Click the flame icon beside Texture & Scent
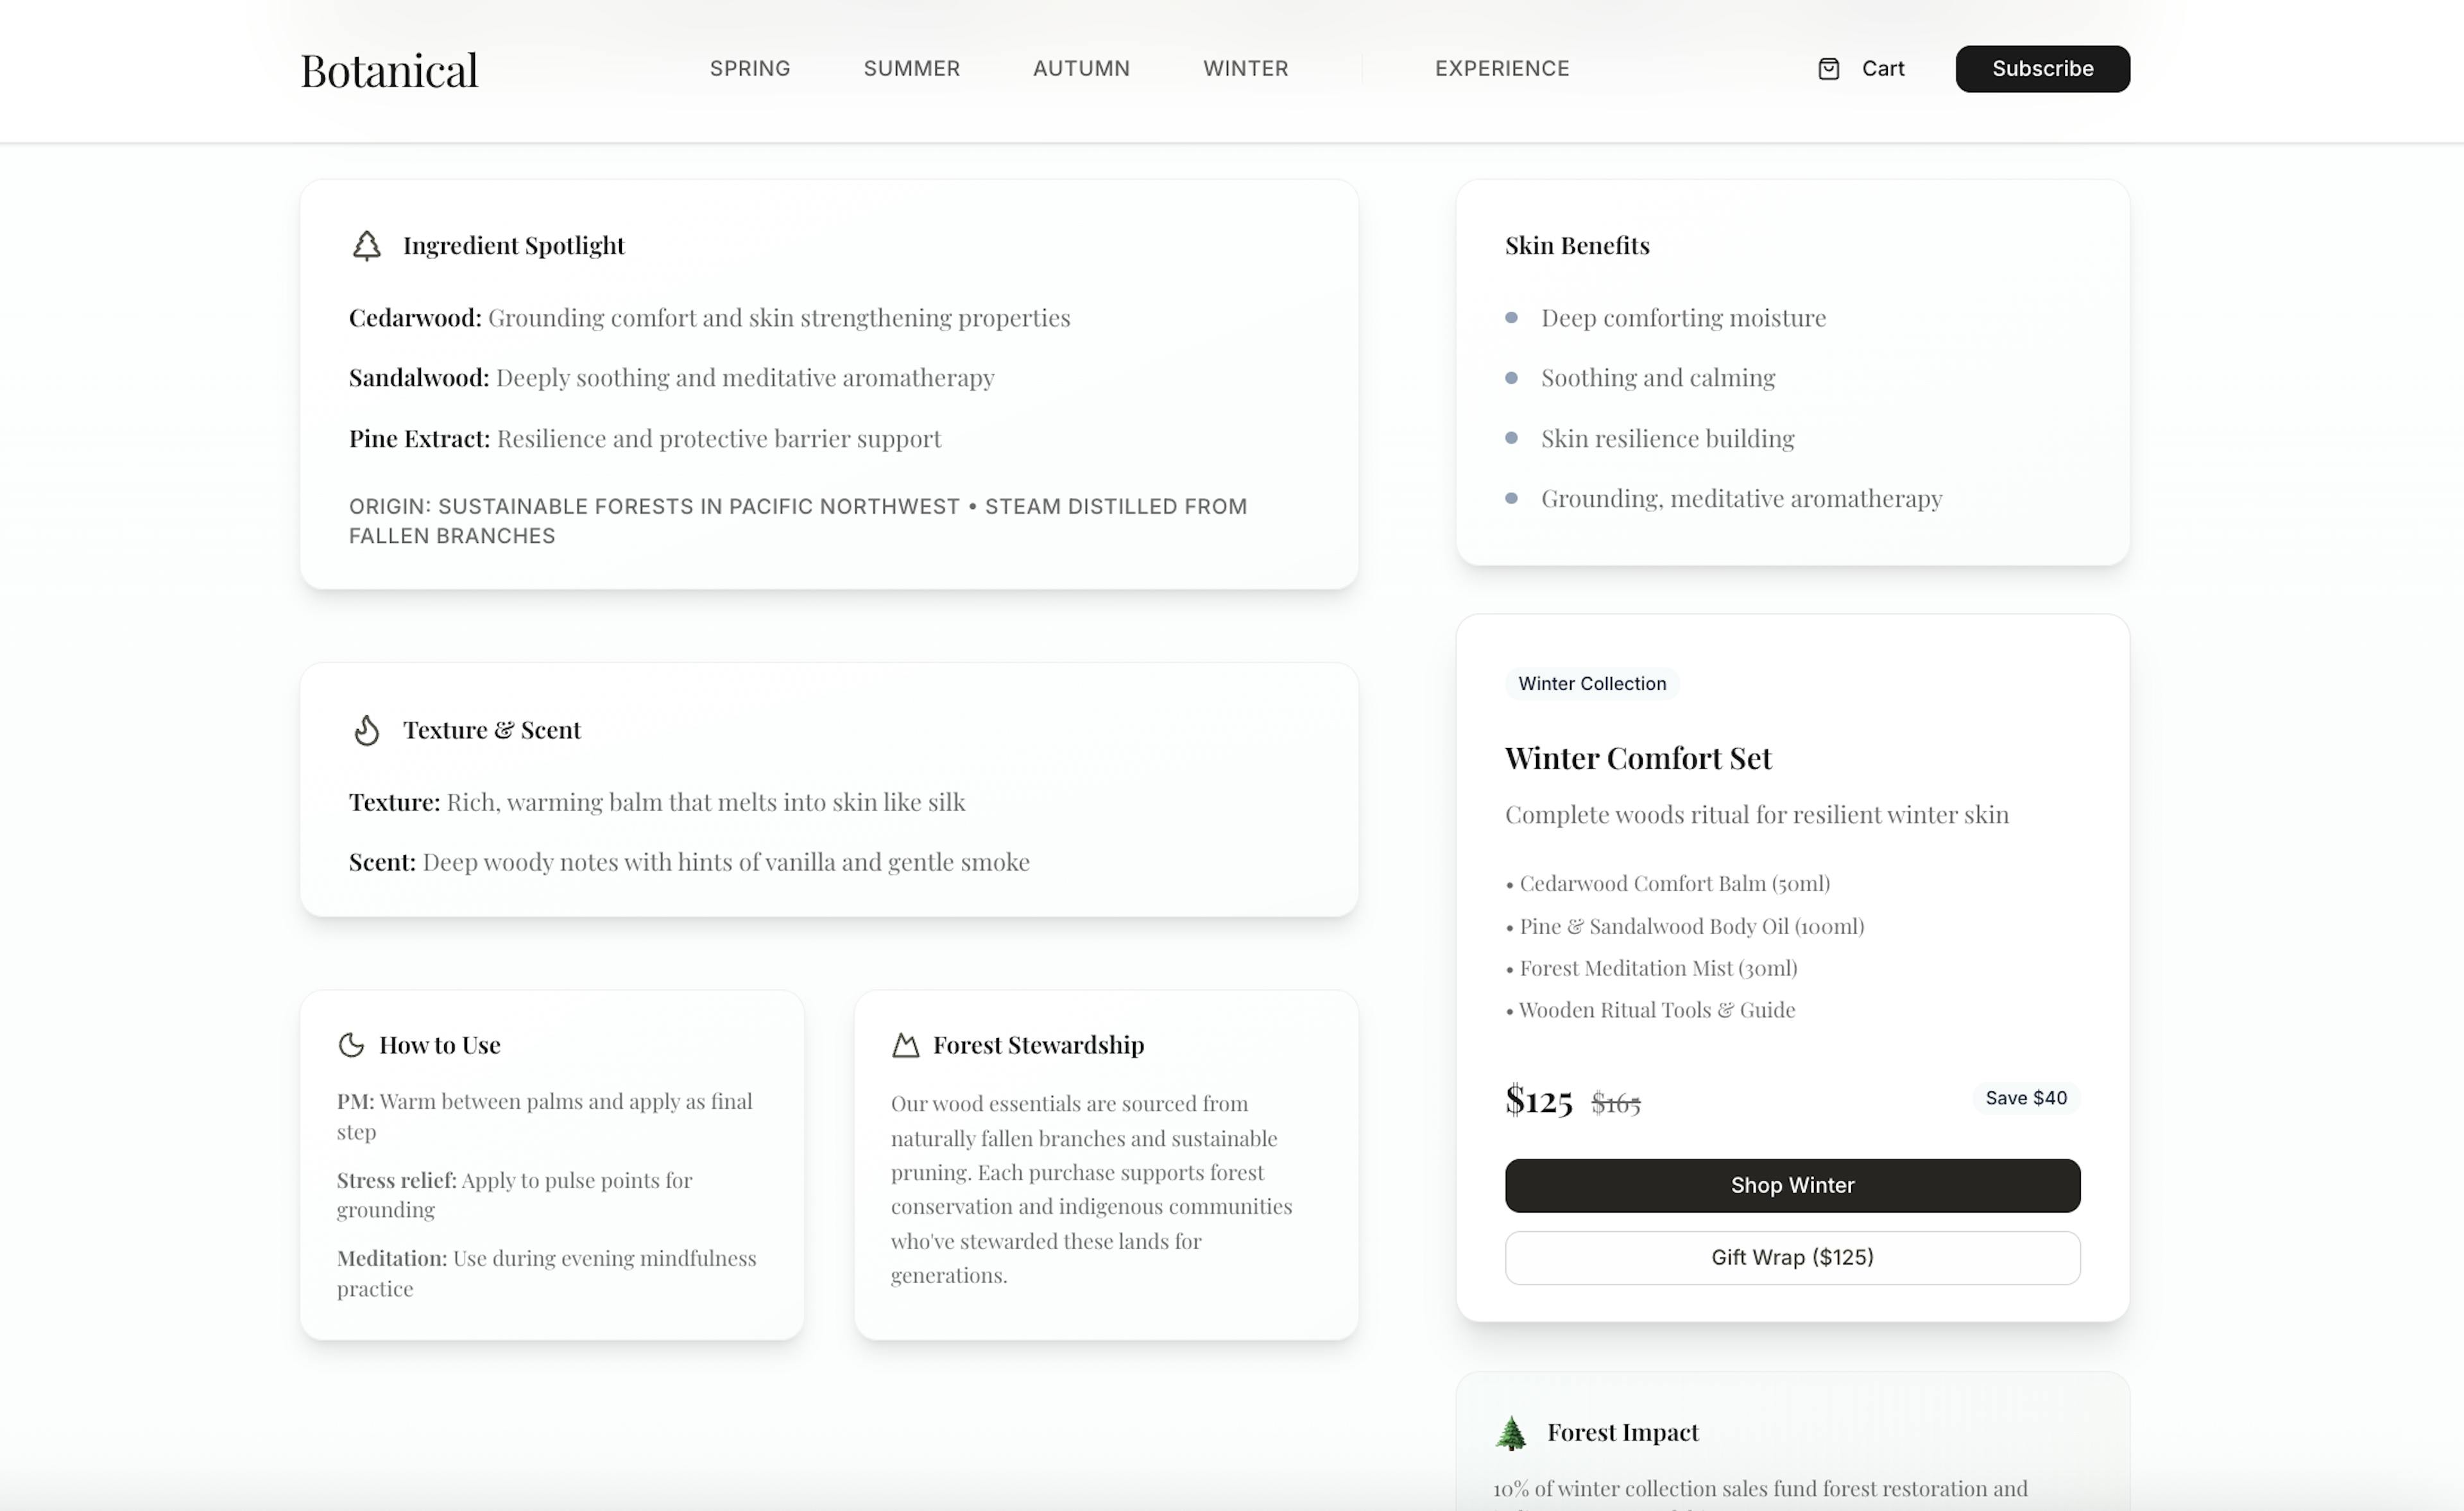The image size is (2464, 1511). [367, 730]
